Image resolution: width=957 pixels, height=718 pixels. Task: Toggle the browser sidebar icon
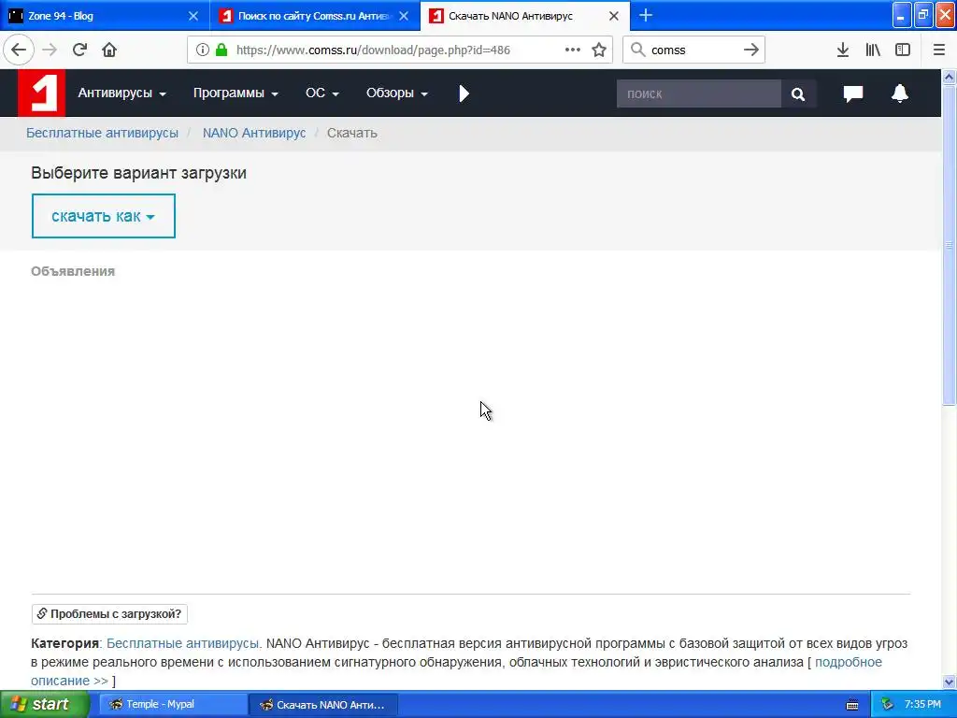(x=903, y=50)
